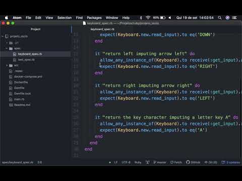Expand the src folder arrow

(x=7, y=65)
